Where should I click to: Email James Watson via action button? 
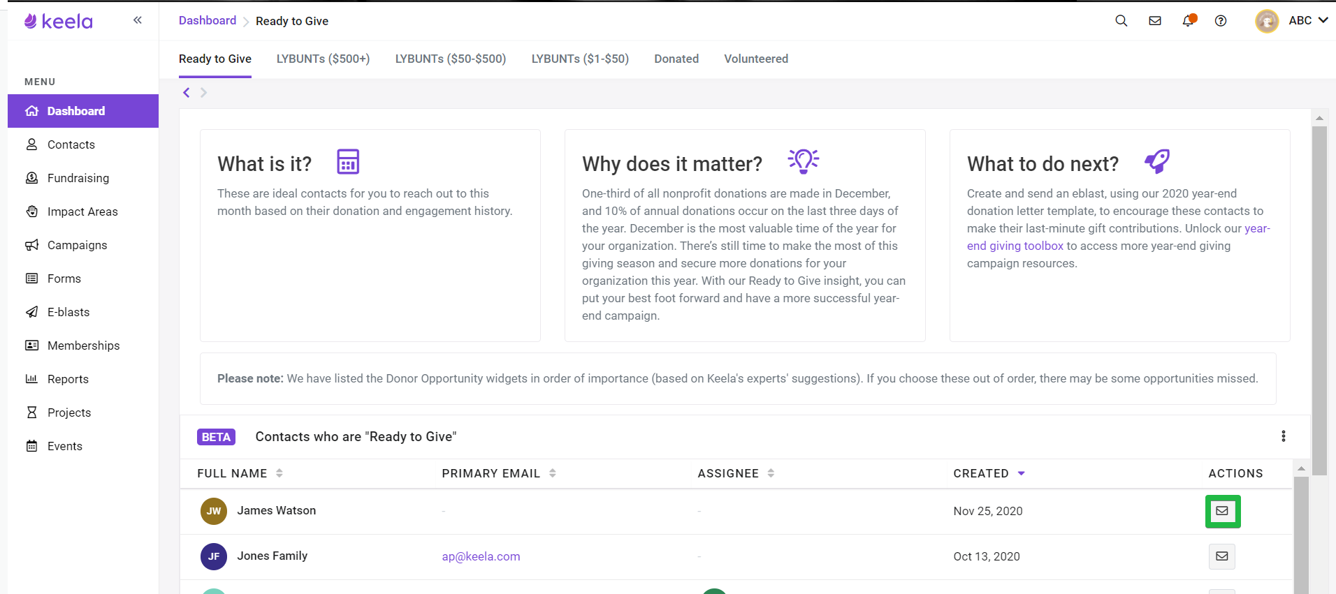point(1222,511)
